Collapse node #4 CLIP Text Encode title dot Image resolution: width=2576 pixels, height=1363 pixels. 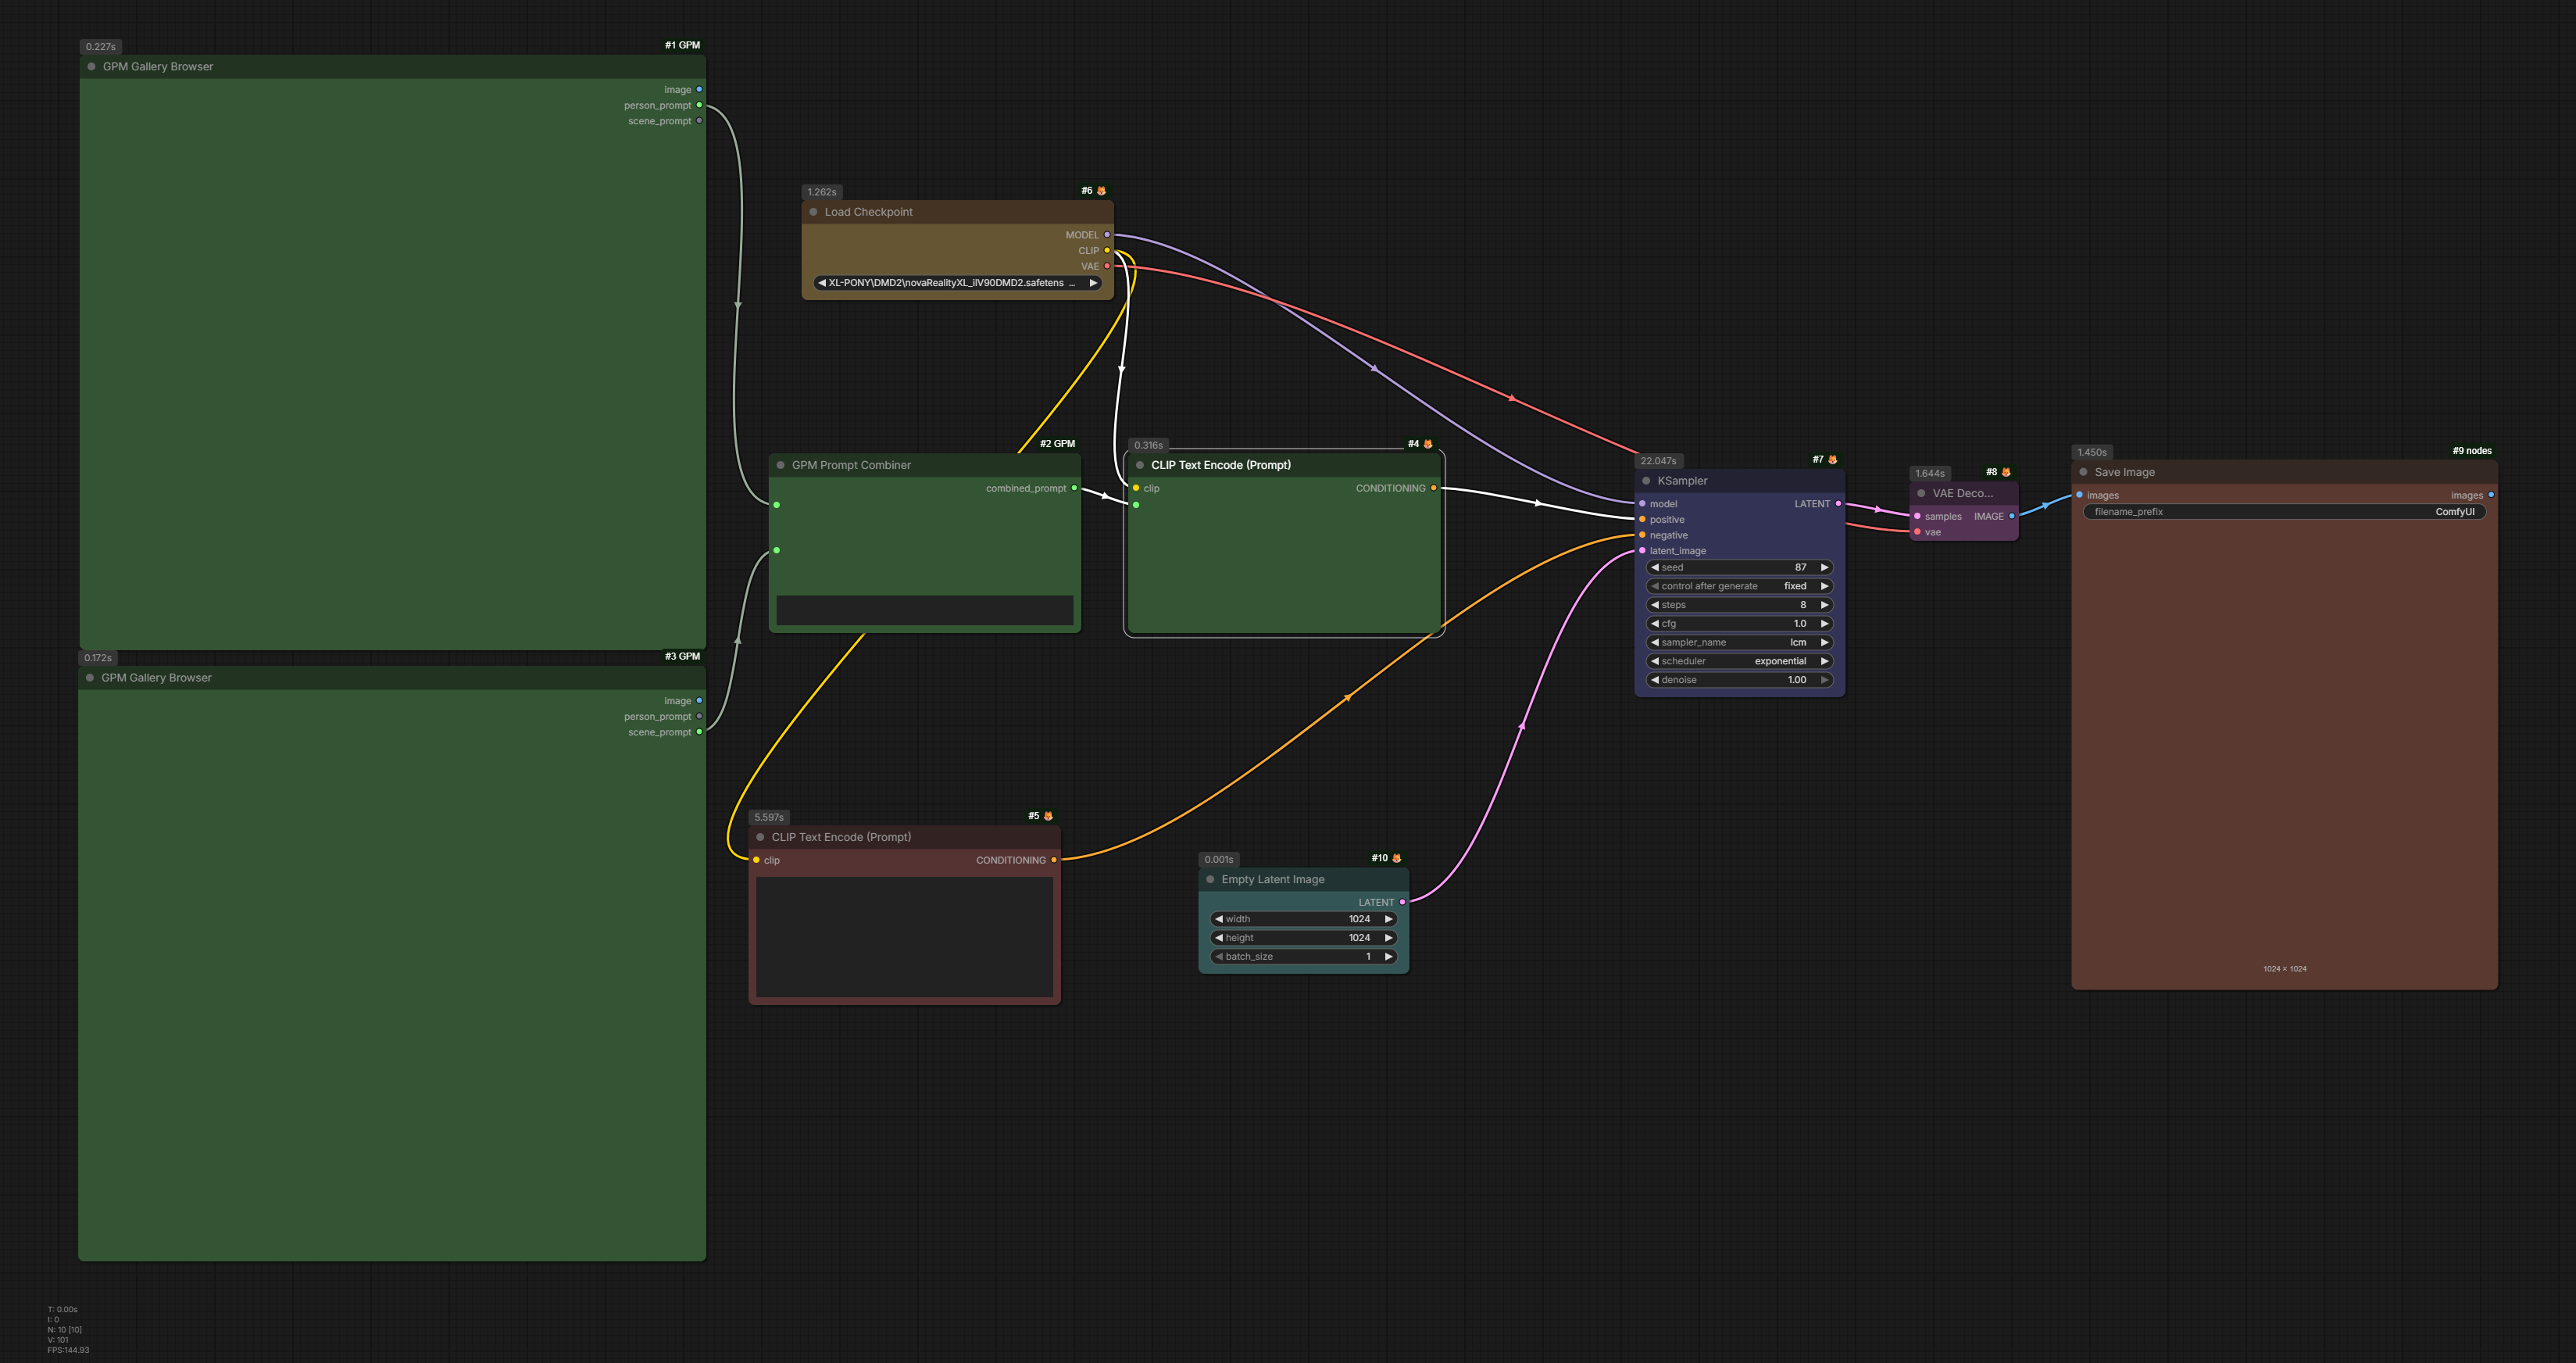tap(1139, 465)
